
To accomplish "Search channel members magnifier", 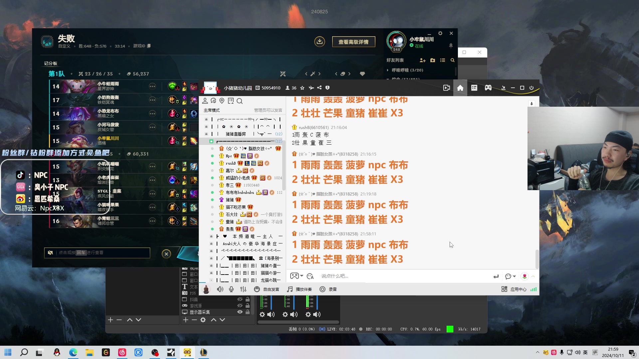I will coord(240,101).
